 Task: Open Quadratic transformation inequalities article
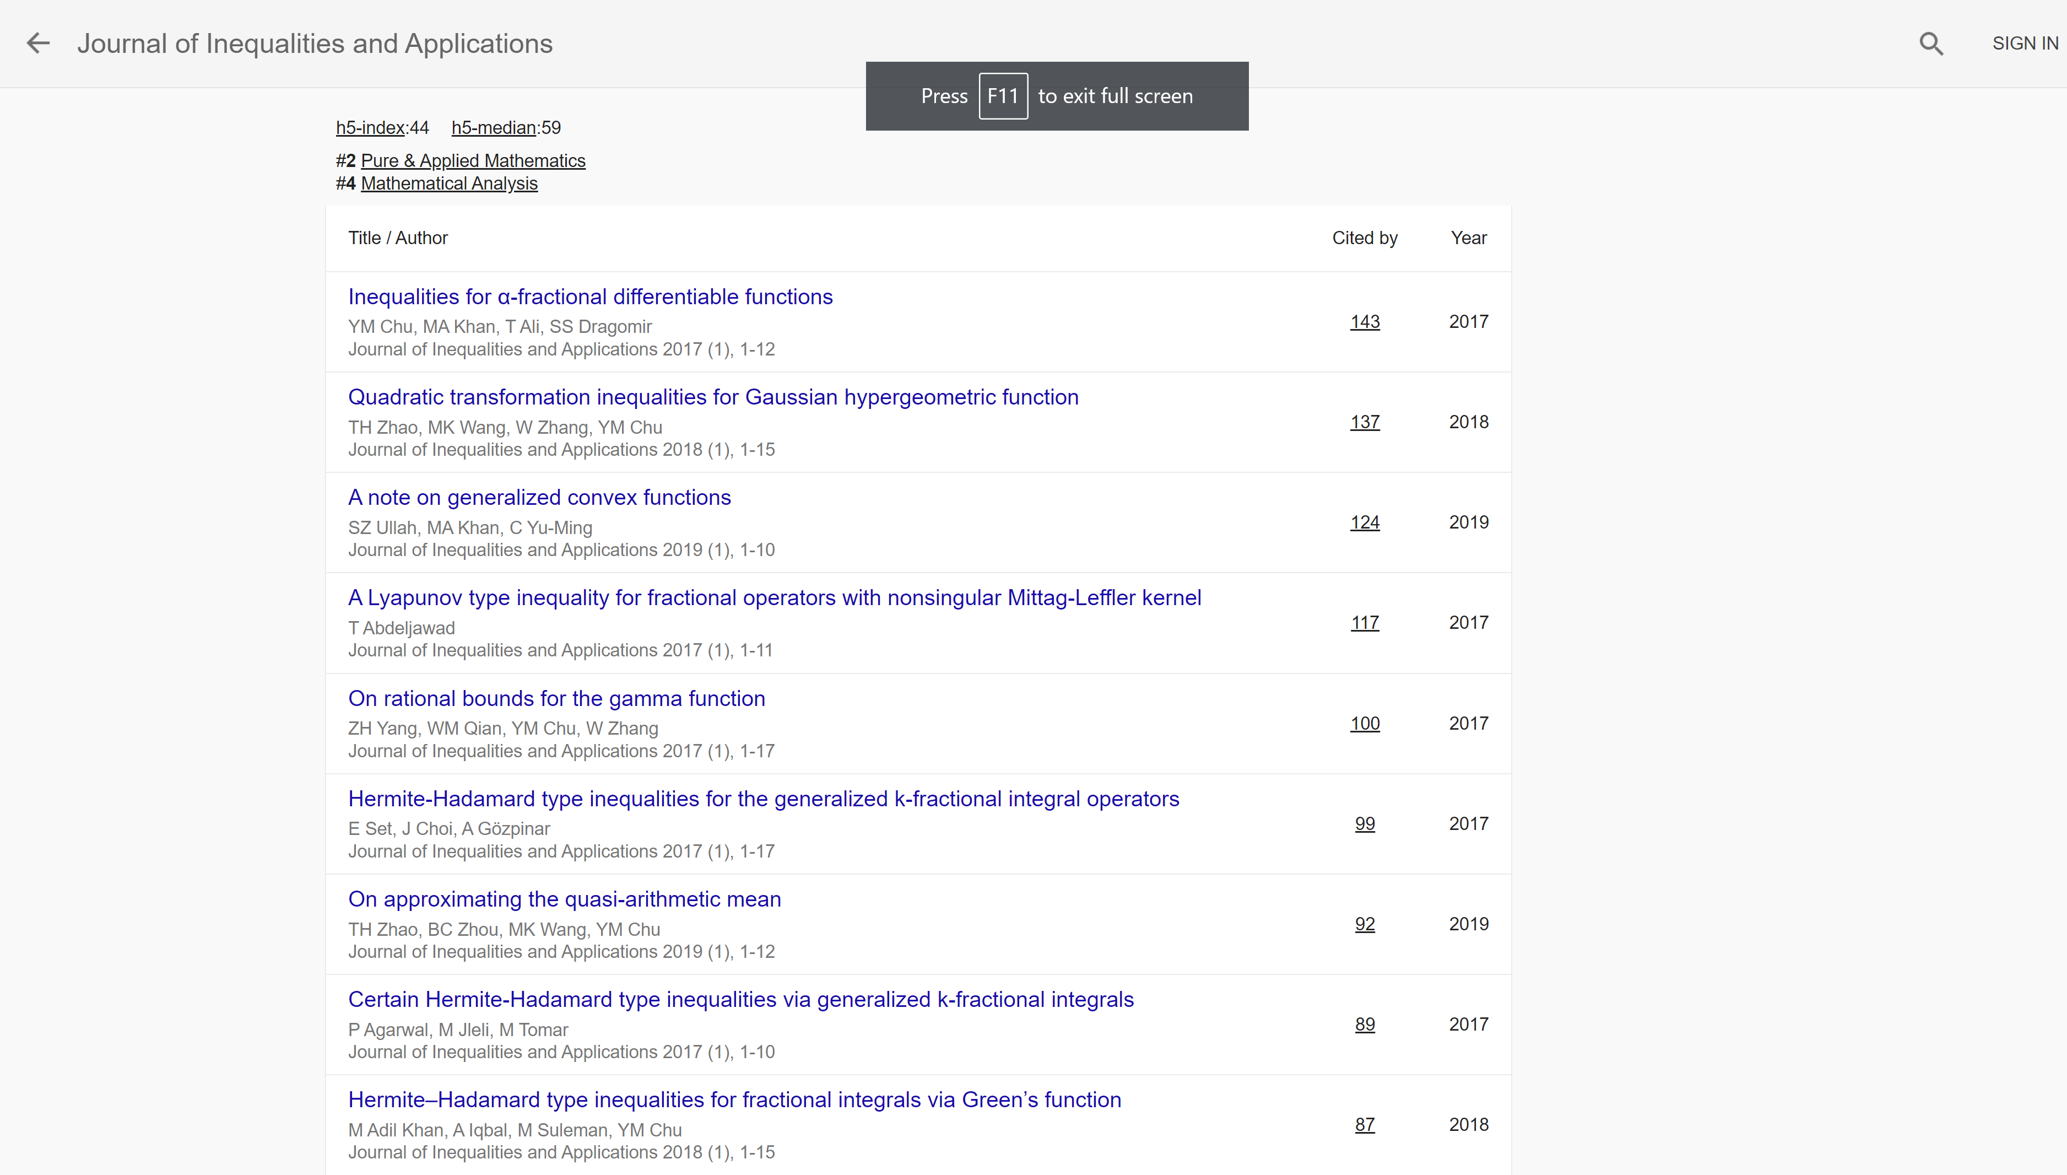click(713, 397)
